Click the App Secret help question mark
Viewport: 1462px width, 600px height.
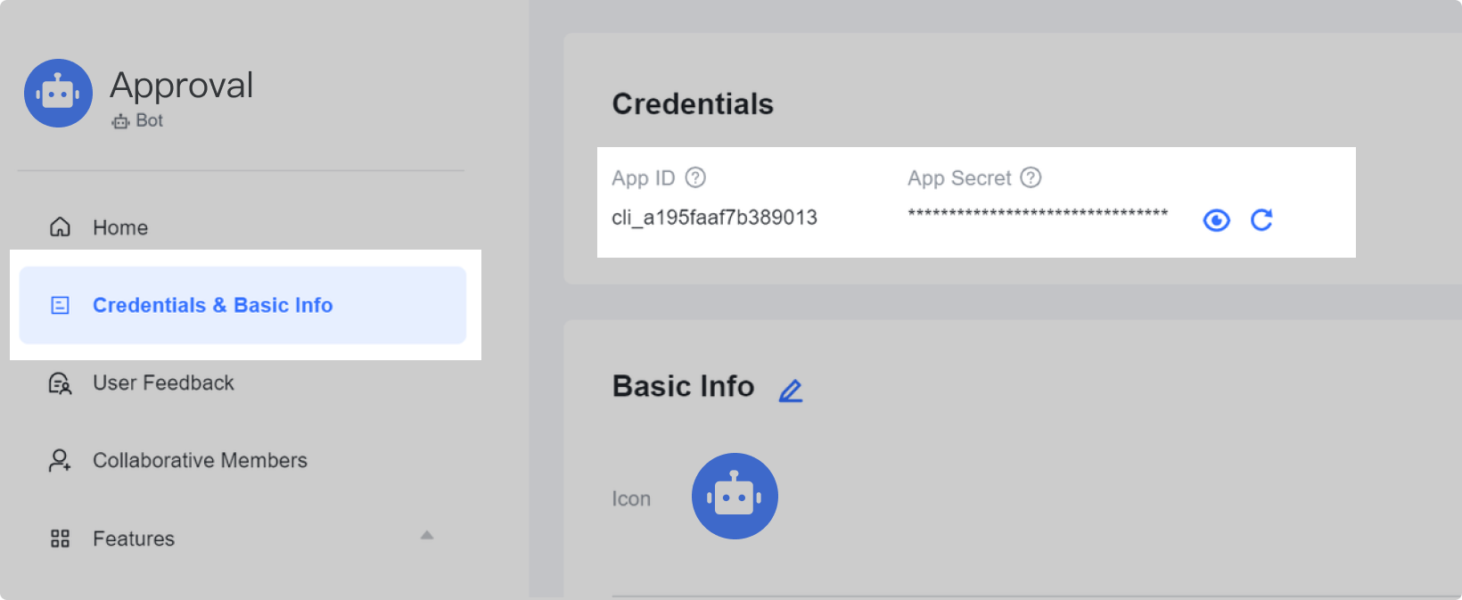click(1031, 177)
